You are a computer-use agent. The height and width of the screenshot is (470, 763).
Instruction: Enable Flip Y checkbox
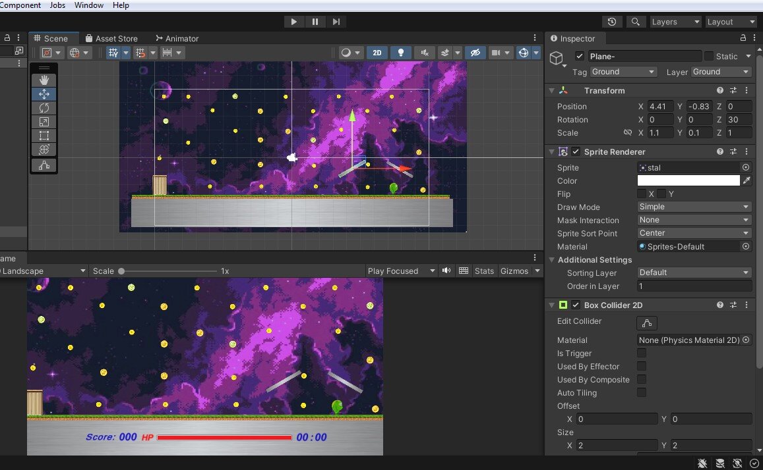click(x=661, y=194)
